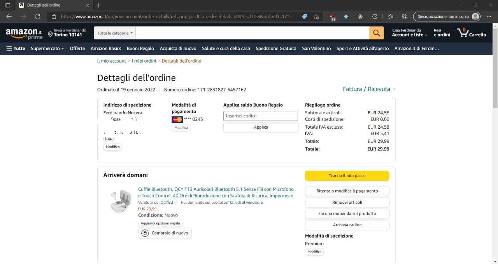Select Amazon Basics in the navigation bar
The image size is (498, 264).
click(x=106, y=49)
